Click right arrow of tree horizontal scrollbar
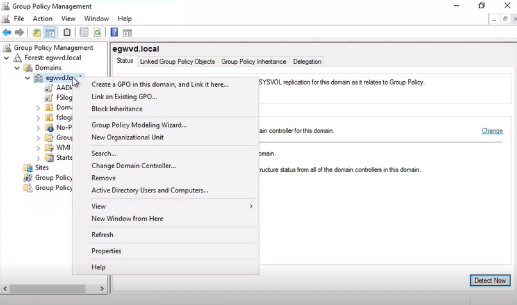The height and width of the screenshot is (305, 517). [x=102, y=289]
